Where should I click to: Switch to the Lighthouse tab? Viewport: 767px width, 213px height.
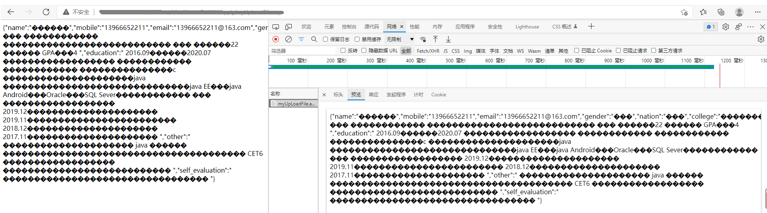(527, 27)
